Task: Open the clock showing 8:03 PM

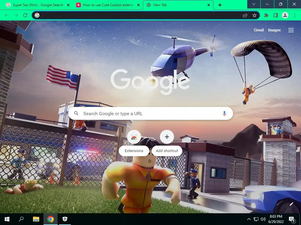Action: click(276, 219)
